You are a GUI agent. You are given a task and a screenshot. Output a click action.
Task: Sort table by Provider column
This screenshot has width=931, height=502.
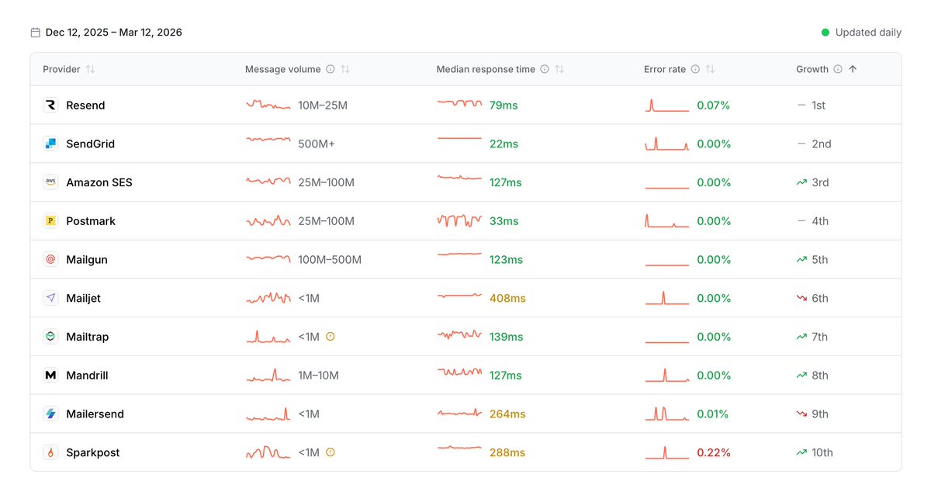90,69
